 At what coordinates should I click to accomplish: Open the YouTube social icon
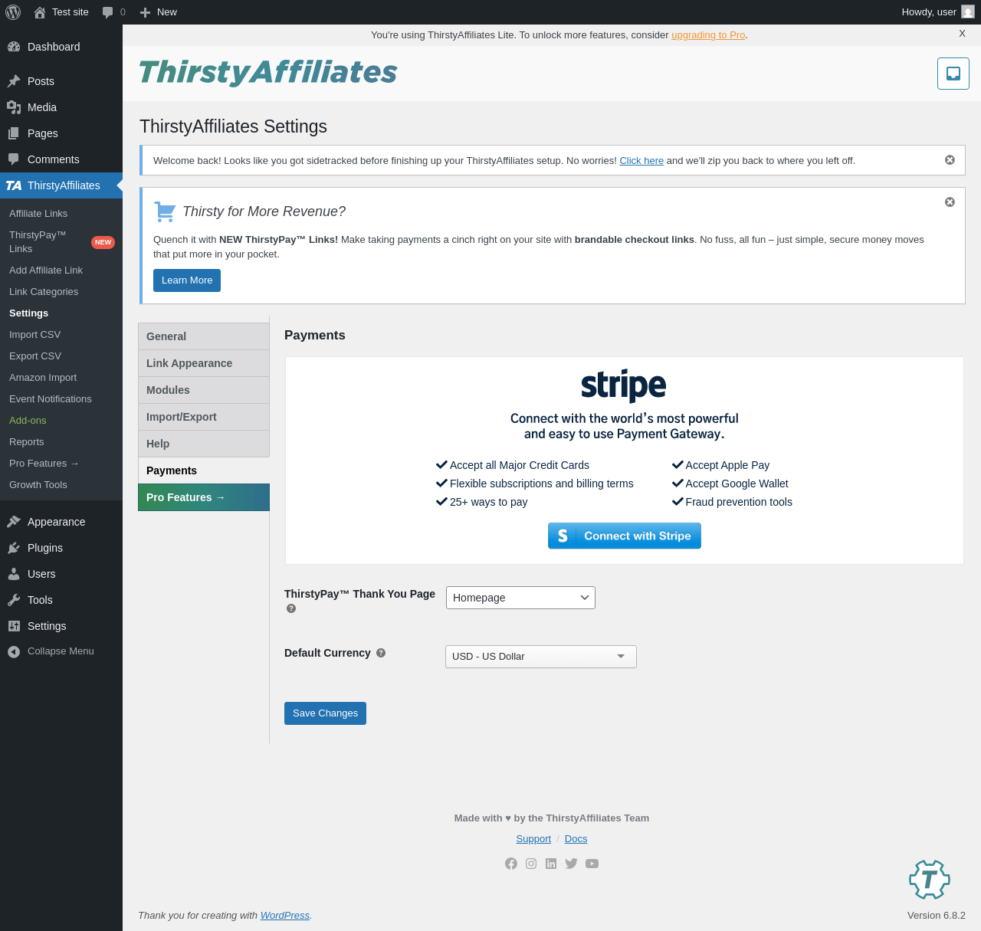coord(592,864)
